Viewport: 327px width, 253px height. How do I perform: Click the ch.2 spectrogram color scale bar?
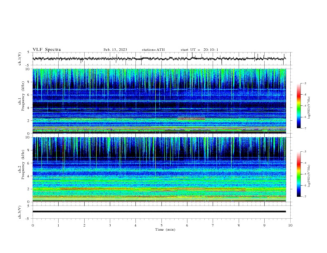tap(299, 174)
